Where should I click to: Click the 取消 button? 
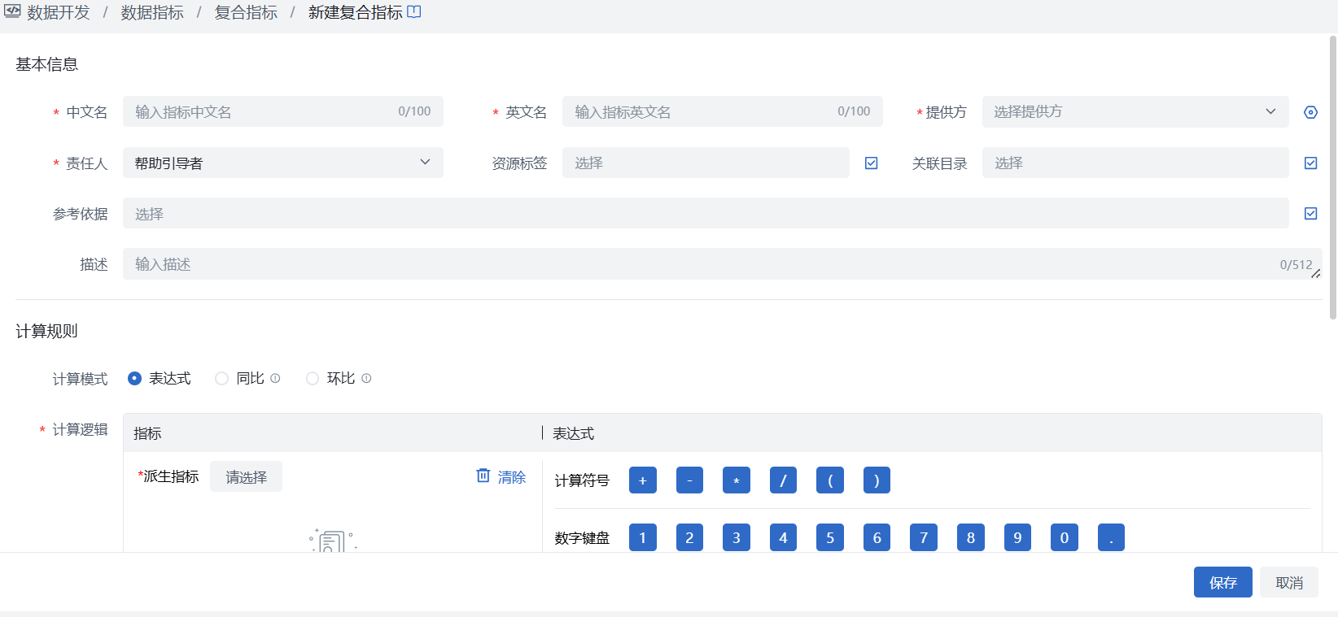1289,582
